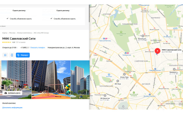Click the Достоевская metro icon
The width and height of the screenshot is (183, 114).
click(x=177, y=87)
